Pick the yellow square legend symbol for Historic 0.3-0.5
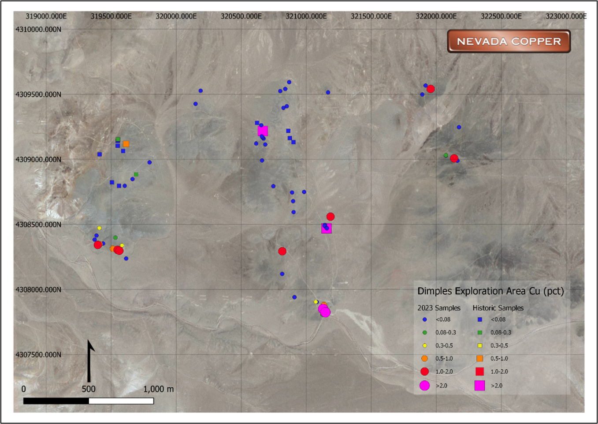The height and width of the screenshot is (424, 598). (x=480, y=345)
